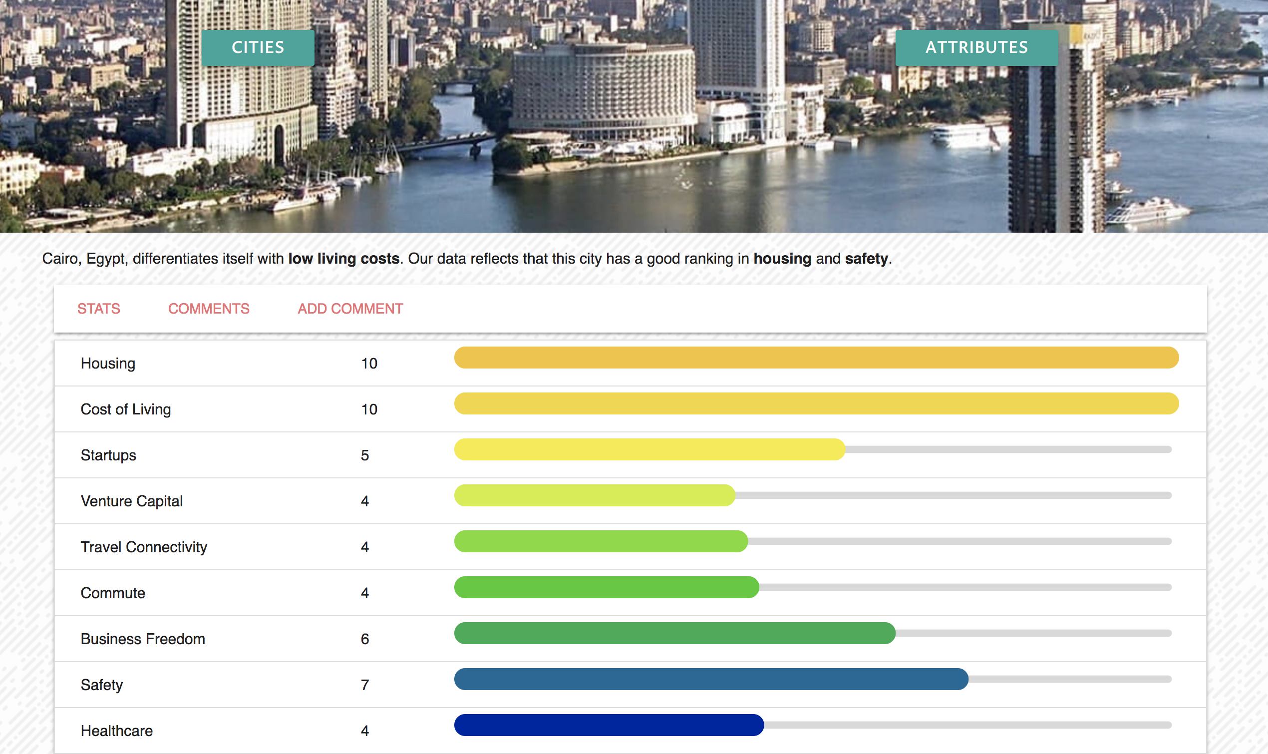Click the bold 'low living costs' text

click(343, 259)
